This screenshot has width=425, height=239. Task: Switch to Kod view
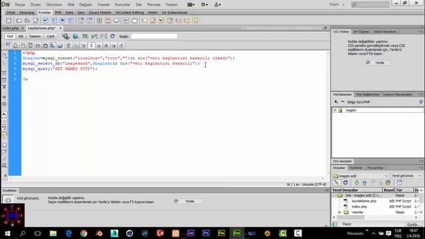(10, 37)
